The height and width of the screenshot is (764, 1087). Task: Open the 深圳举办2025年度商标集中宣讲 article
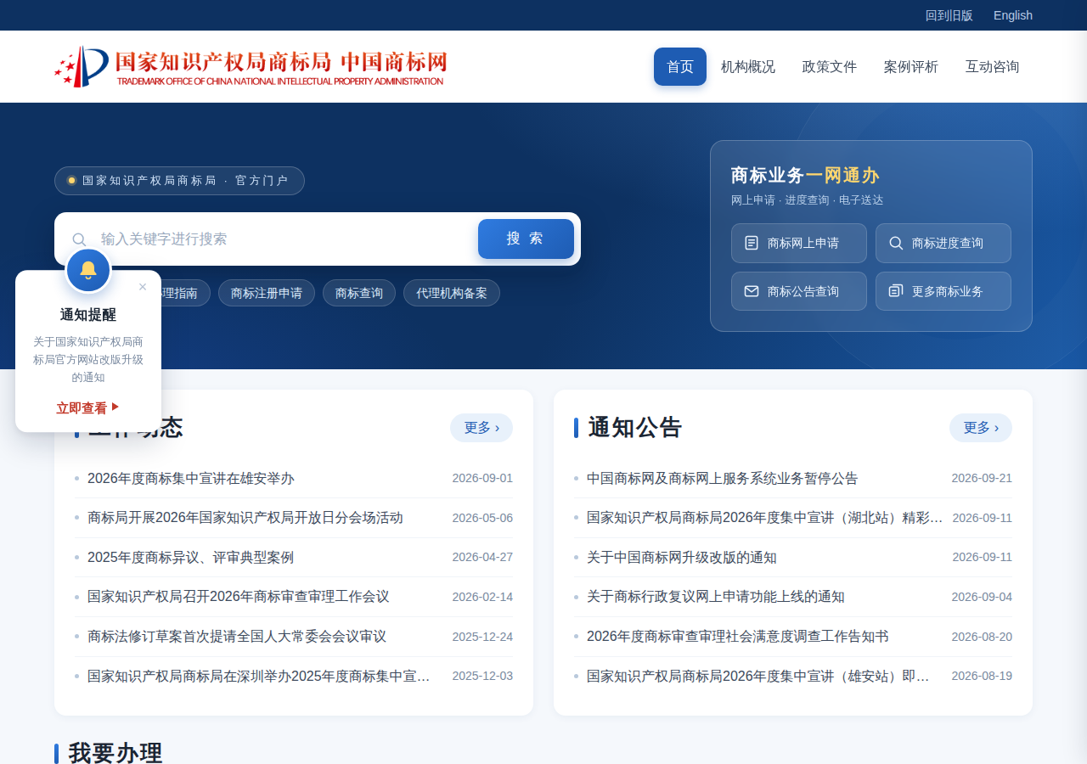pyautogui.click(x=294, y=677)
